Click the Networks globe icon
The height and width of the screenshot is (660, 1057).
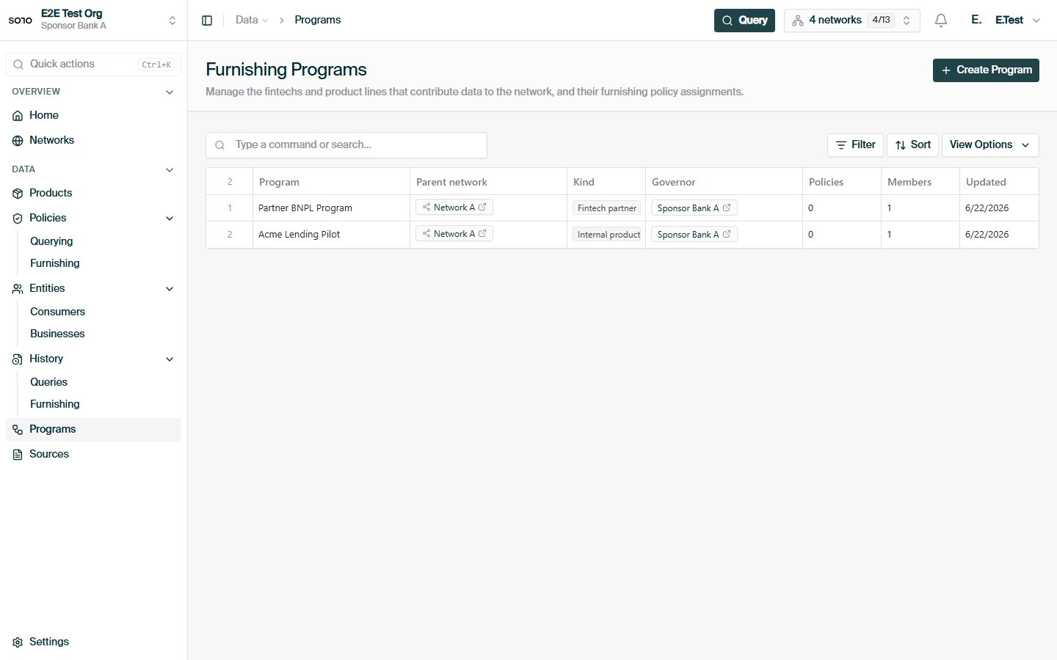pos(18,141)
